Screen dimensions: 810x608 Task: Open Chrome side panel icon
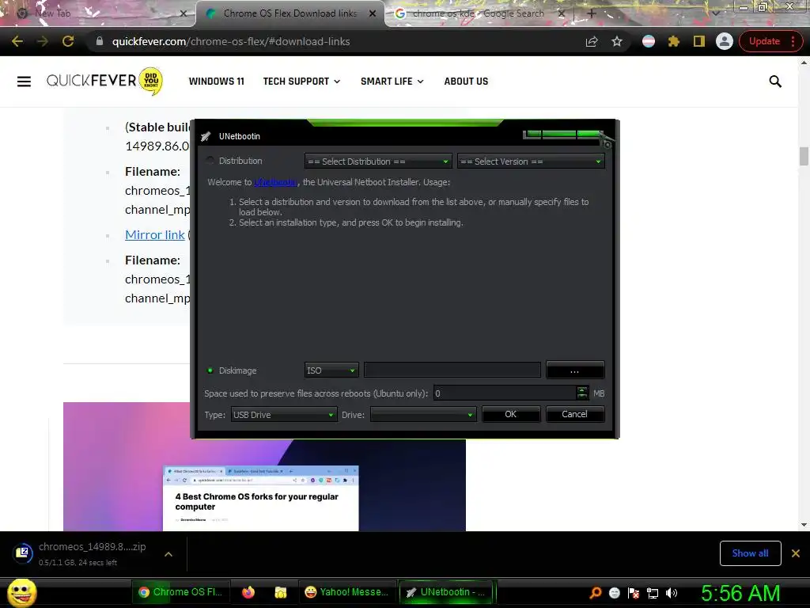pos(699,41)
